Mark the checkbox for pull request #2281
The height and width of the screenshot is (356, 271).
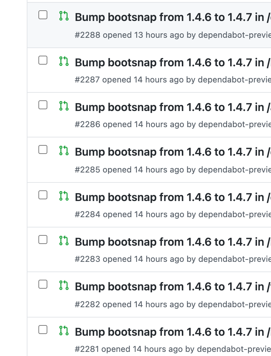(43, 330)
